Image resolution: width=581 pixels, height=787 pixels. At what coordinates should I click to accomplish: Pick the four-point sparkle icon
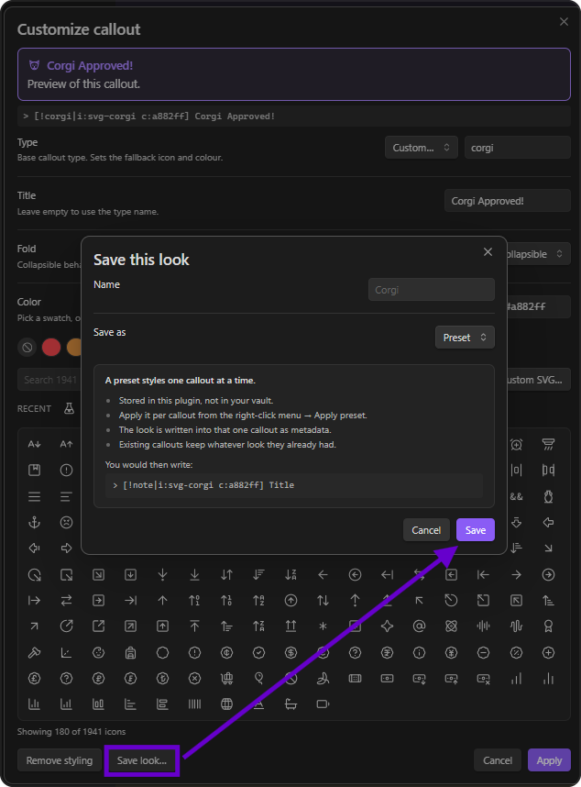click(387, 626)
